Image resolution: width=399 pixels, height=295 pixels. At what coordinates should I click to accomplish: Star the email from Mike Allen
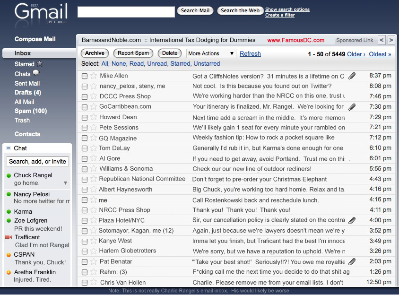pyautogui.click(x=94, y=76)
